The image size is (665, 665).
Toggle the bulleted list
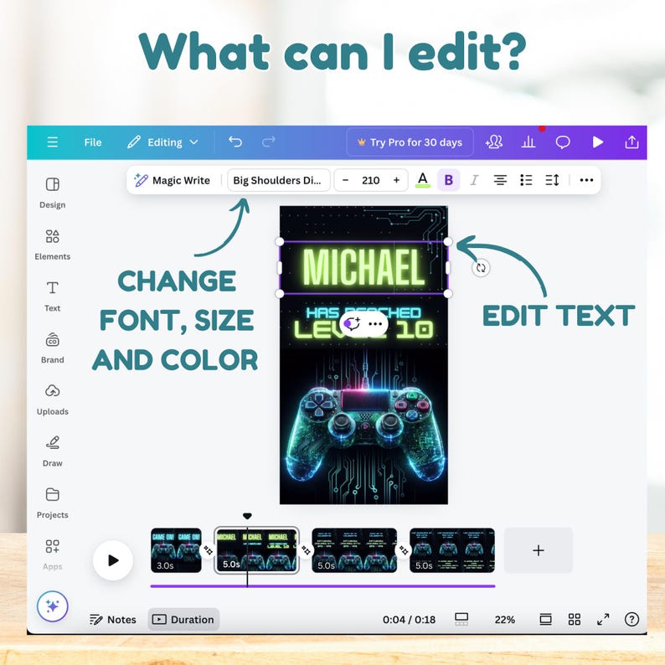pos(526,180)
